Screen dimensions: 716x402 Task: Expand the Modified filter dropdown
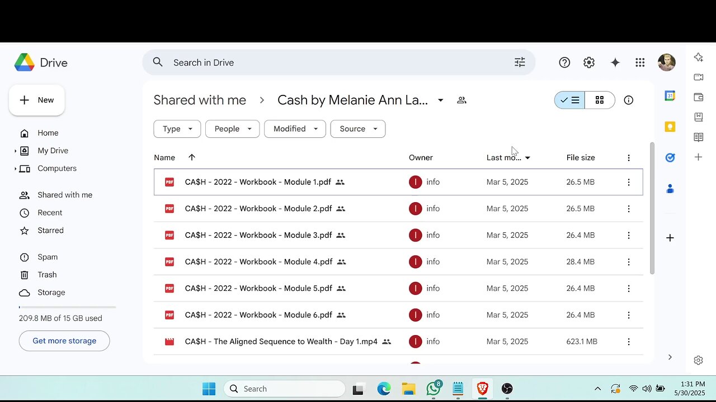pyautogui.click(x=295, y=129)
